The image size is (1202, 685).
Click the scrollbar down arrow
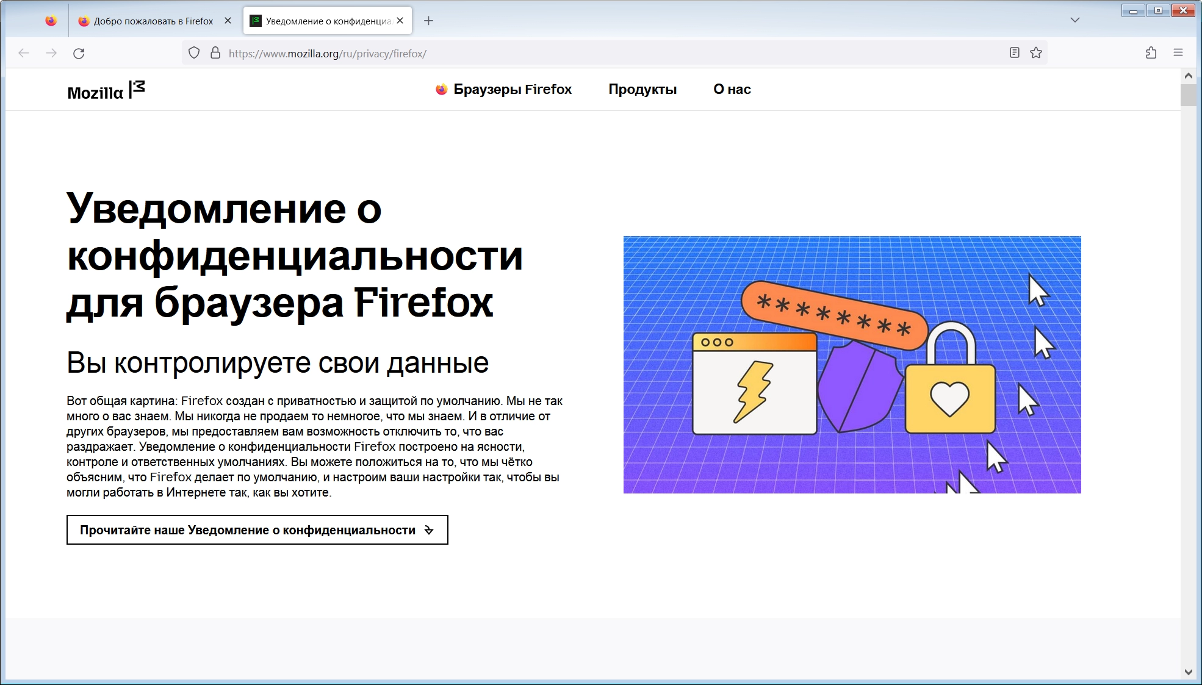[1188, 672]
